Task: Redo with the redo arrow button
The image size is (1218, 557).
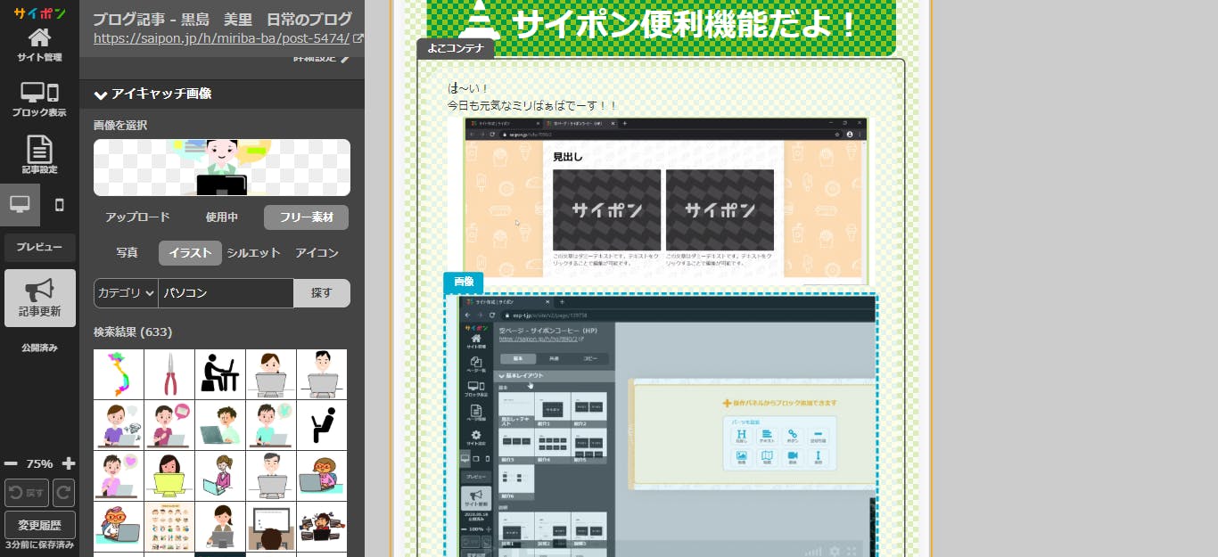Action: coord(64,493)
